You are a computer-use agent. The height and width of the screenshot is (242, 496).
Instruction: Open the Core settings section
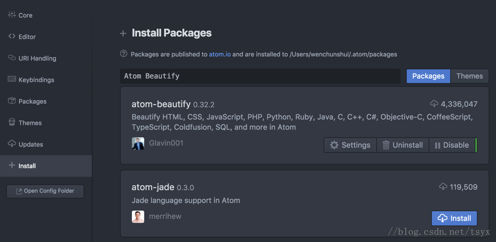[46, 15]
